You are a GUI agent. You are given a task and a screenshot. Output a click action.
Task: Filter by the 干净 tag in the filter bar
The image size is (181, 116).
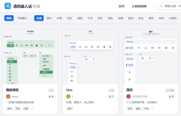[90, 18]
